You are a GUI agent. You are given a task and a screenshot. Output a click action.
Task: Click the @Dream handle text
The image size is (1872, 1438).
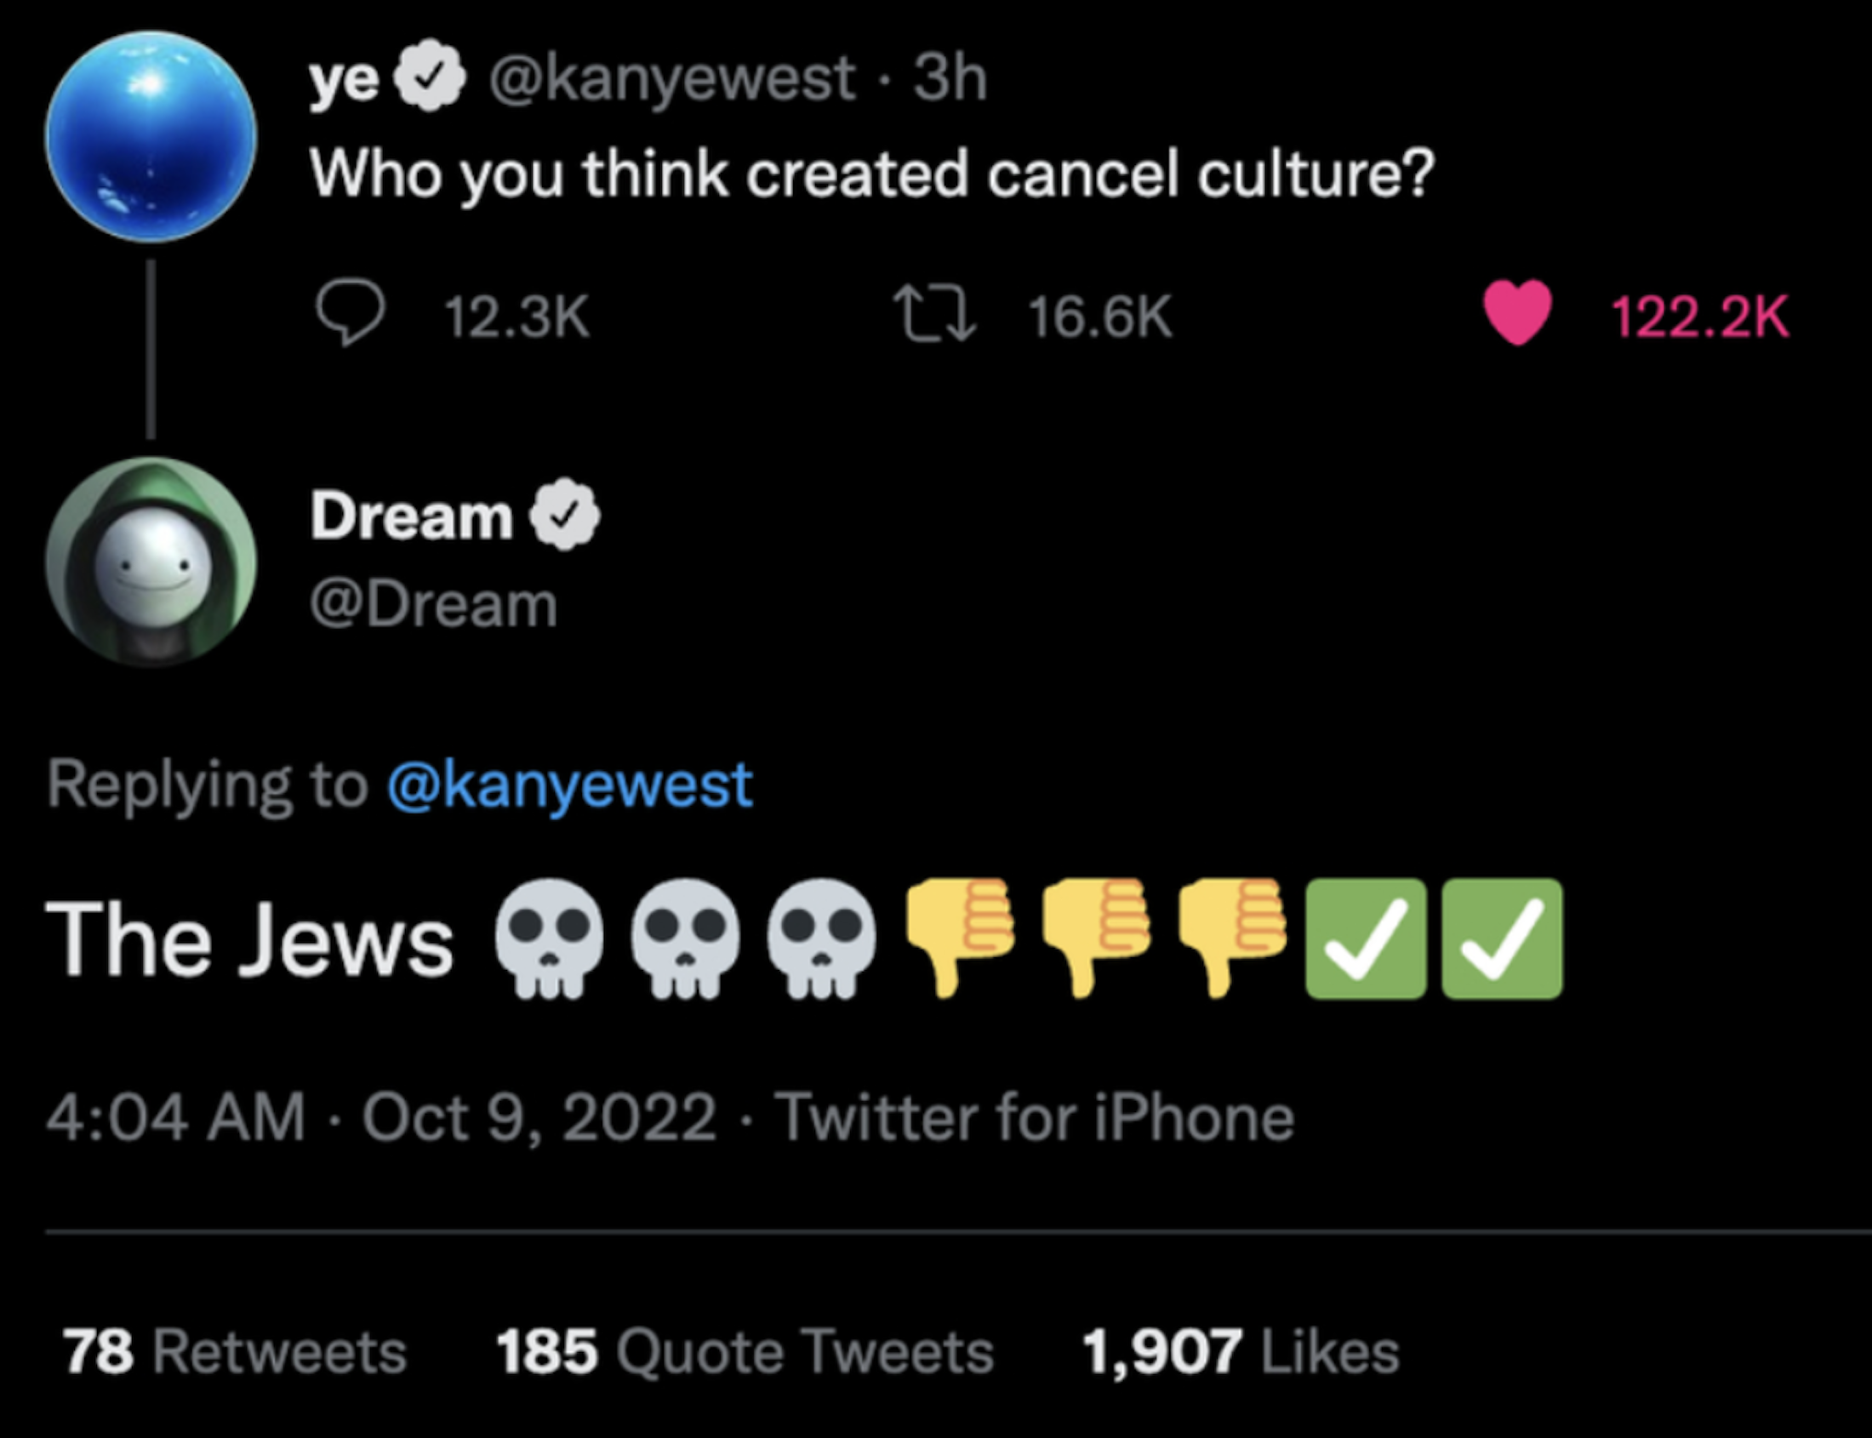(x=433, y=605)
